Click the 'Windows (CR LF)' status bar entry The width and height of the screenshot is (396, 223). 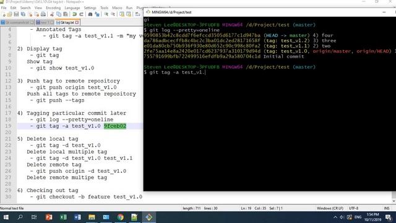330,208
